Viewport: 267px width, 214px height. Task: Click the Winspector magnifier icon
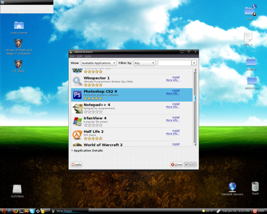click(77, 81)
